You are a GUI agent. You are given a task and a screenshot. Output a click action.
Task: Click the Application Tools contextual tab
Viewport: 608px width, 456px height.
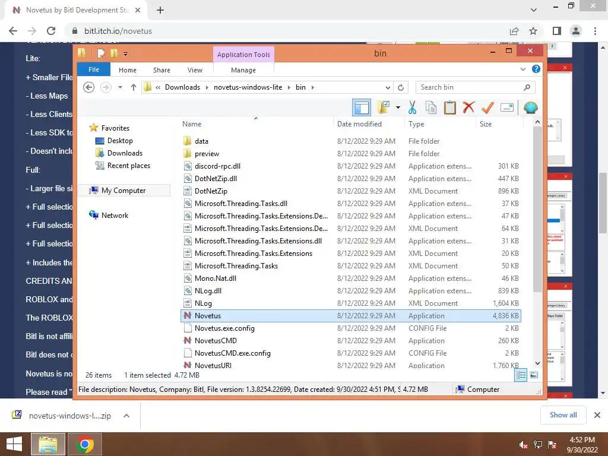coord(243,54)
